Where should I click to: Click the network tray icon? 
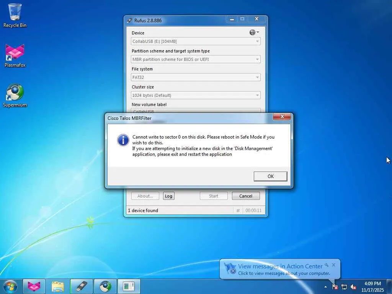pos(344,287)
